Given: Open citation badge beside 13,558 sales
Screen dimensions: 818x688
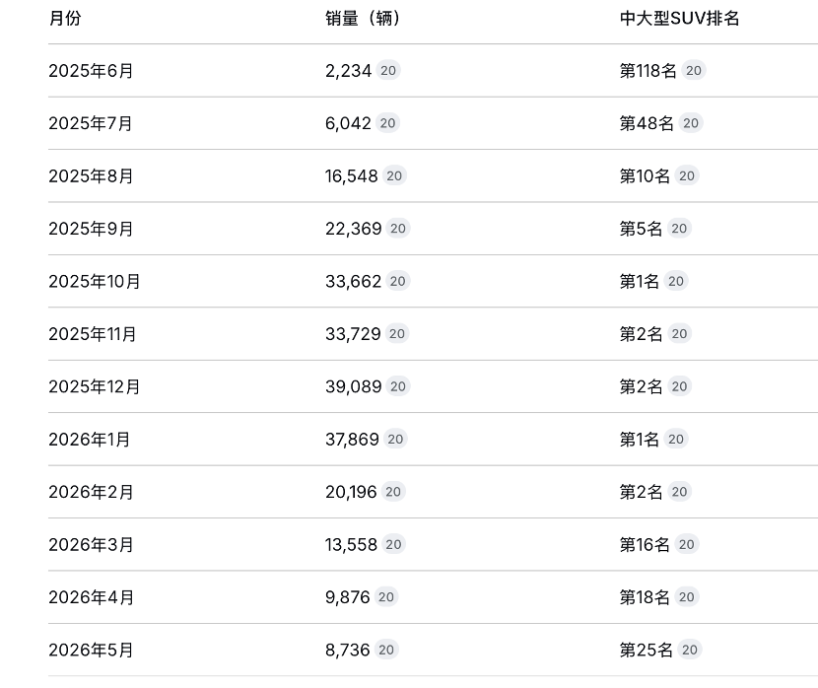Looking at the screenshot, I should (393, 544).
